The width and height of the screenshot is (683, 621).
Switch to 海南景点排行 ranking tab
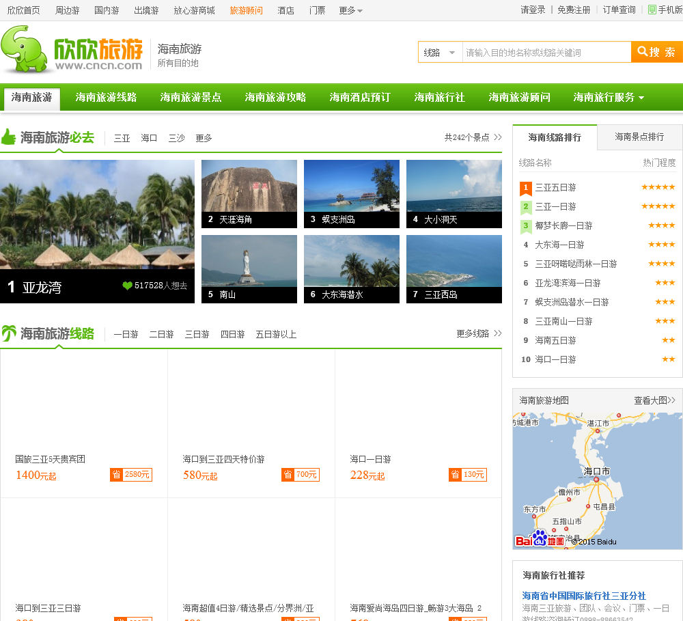click(639, 137)
